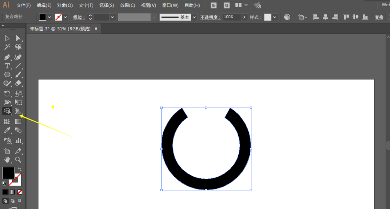The image size is (390, 209).
Task: Activate the Type tool
Action: pos(7,66)
